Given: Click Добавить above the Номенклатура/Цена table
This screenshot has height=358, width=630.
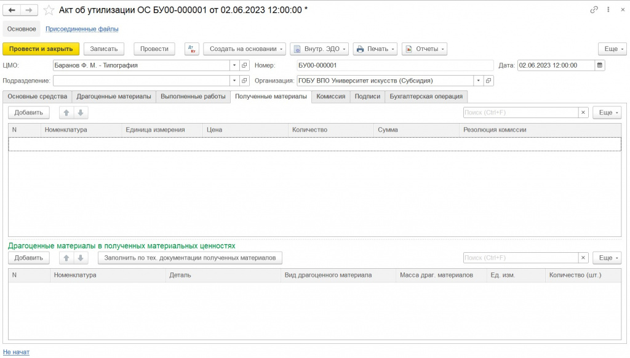Looking at the screenshot, I should 28,113.
